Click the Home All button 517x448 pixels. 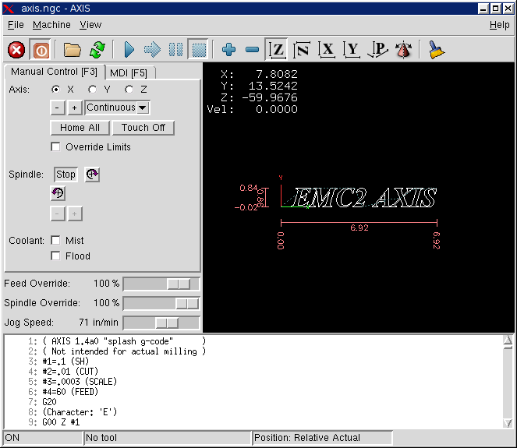80,128
